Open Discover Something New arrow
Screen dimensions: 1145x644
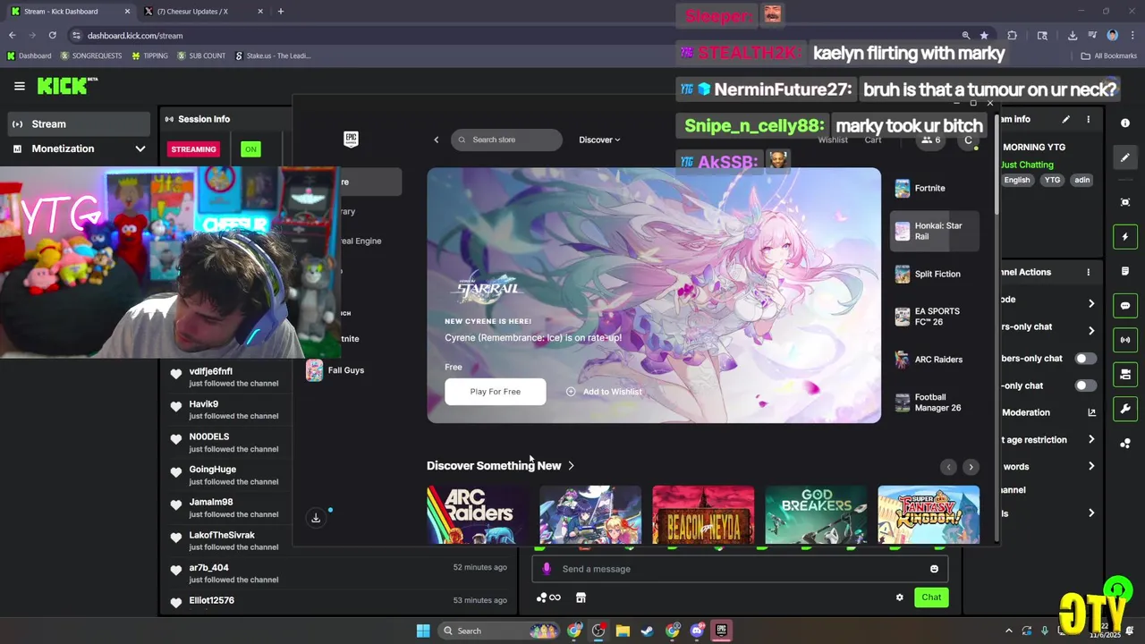[x=571, y=465]
